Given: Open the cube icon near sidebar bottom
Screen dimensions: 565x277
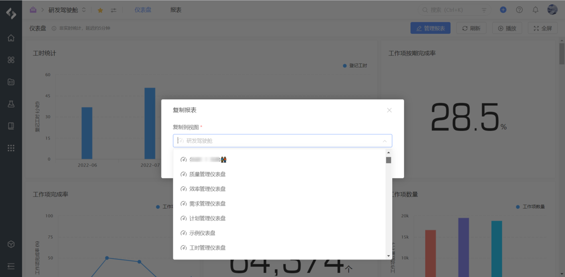Looking at the screenshot, I should pyautogui.click(x=11, y=245).
